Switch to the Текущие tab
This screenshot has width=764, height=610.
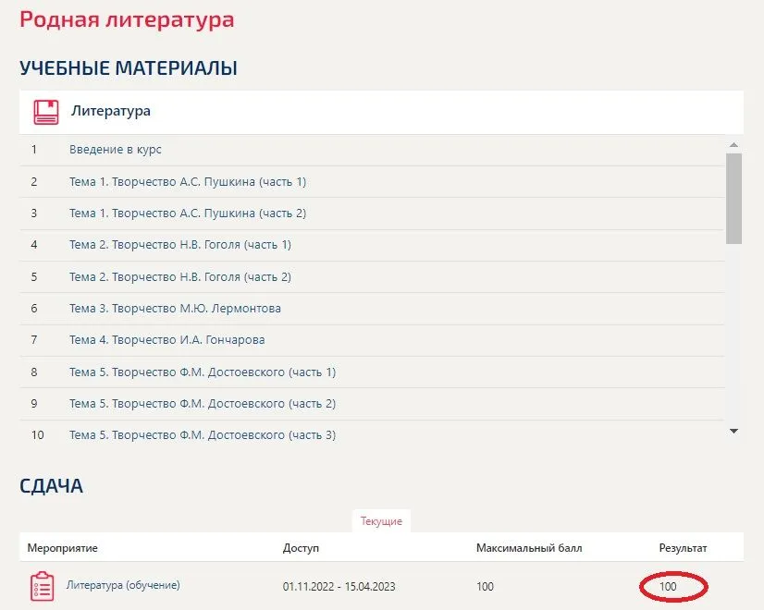381,521
